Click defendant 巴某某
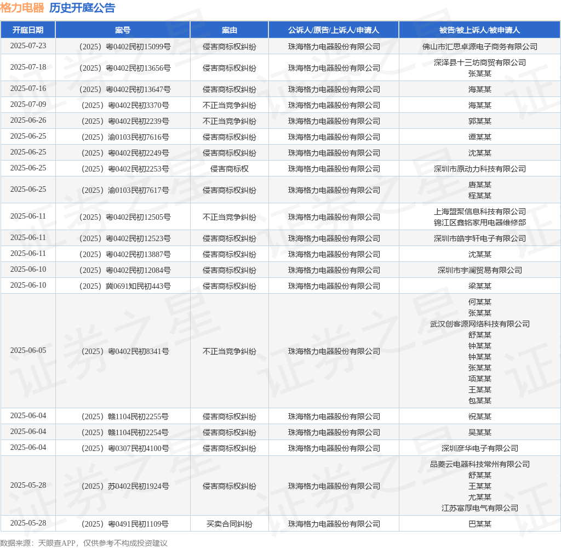The width and height of the screenshot is (561, 548). [480, 524]
